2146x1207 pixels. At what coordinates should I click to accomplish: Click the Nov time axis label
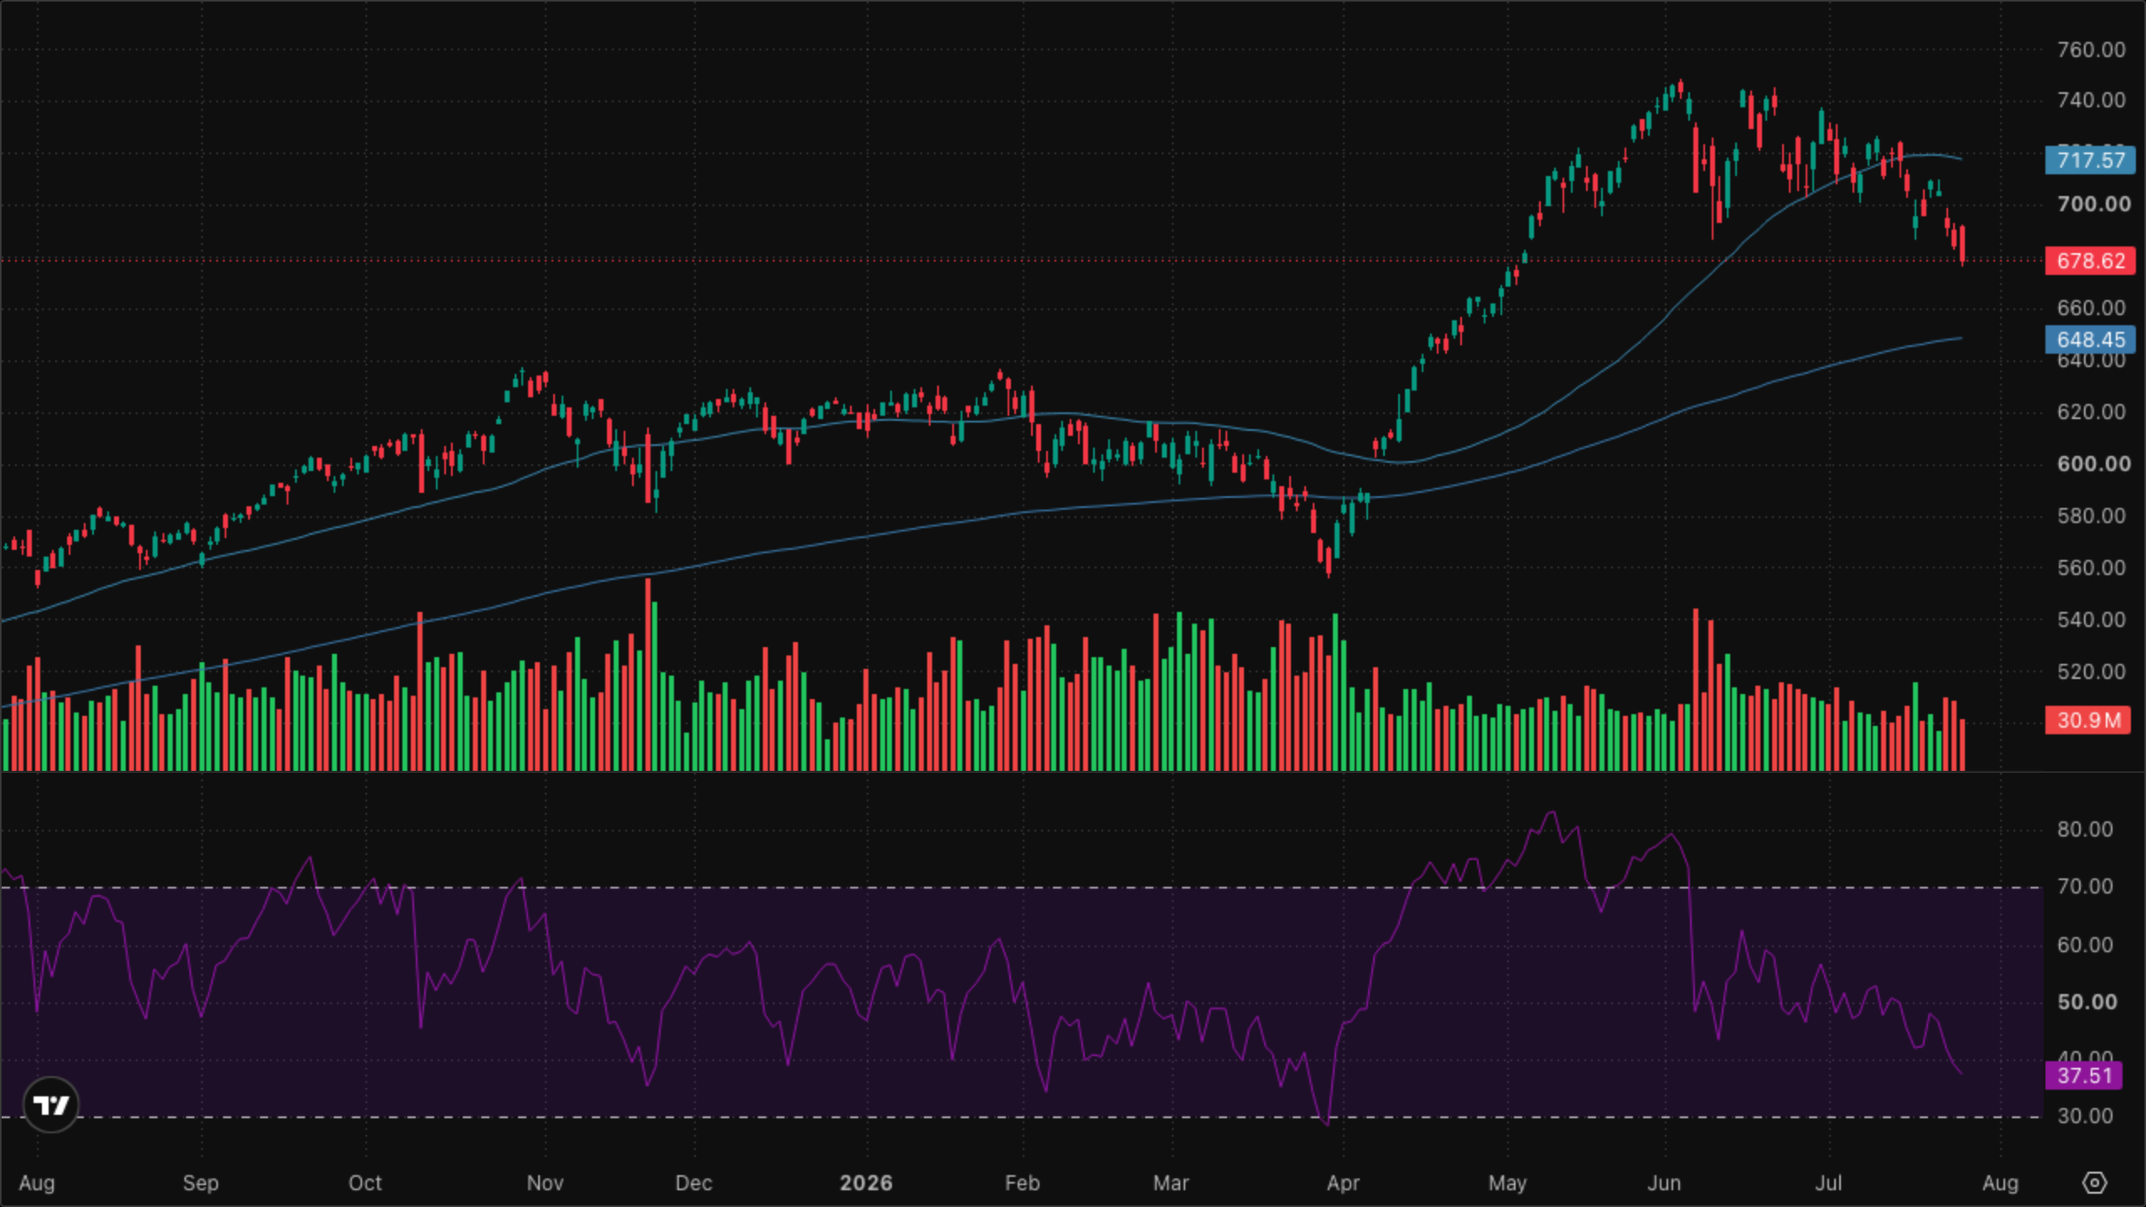point(545,1184)
